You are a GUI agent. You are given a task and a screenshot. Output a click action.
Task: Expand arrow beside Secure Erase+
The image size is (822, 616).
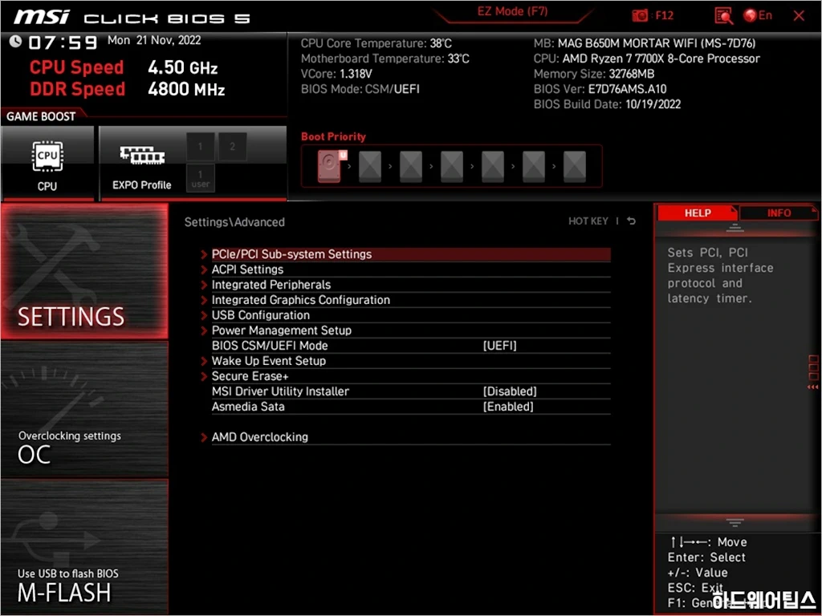point(204,375)
